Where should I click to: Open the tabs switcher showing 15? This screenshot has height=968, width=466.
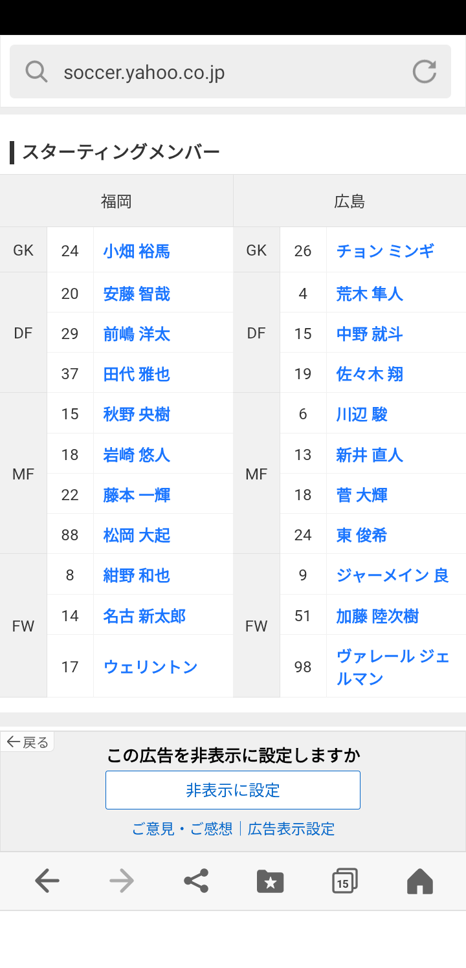pyautogui.click(x=345, y=881)
